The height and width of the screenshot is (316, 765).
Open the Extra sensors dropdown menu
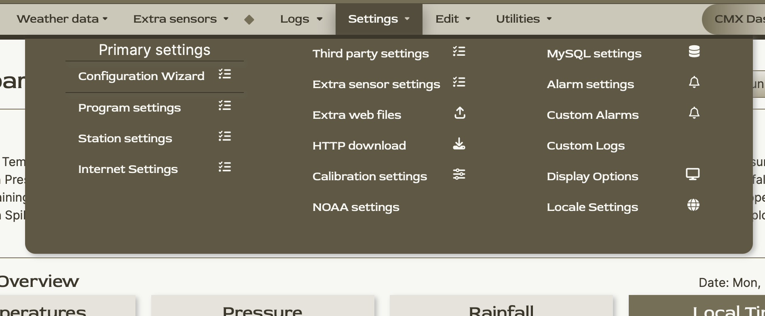(181, 19)
